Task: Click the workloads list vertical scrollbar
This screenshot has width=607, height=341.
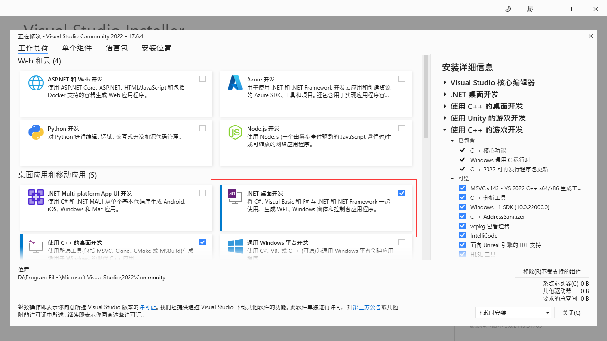Action: [425, 98]
